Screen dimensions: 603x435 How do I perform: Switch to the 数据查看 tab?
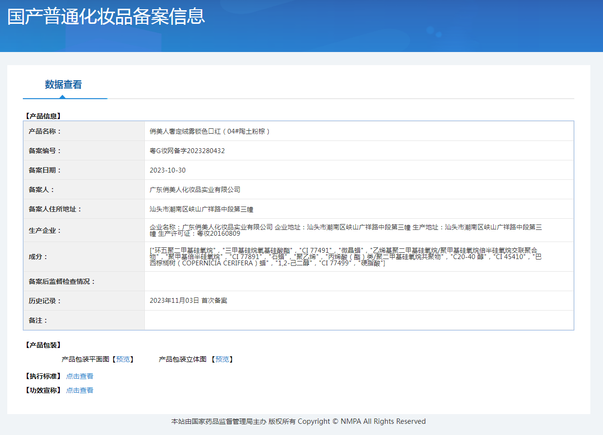click(x=64, y=85)
